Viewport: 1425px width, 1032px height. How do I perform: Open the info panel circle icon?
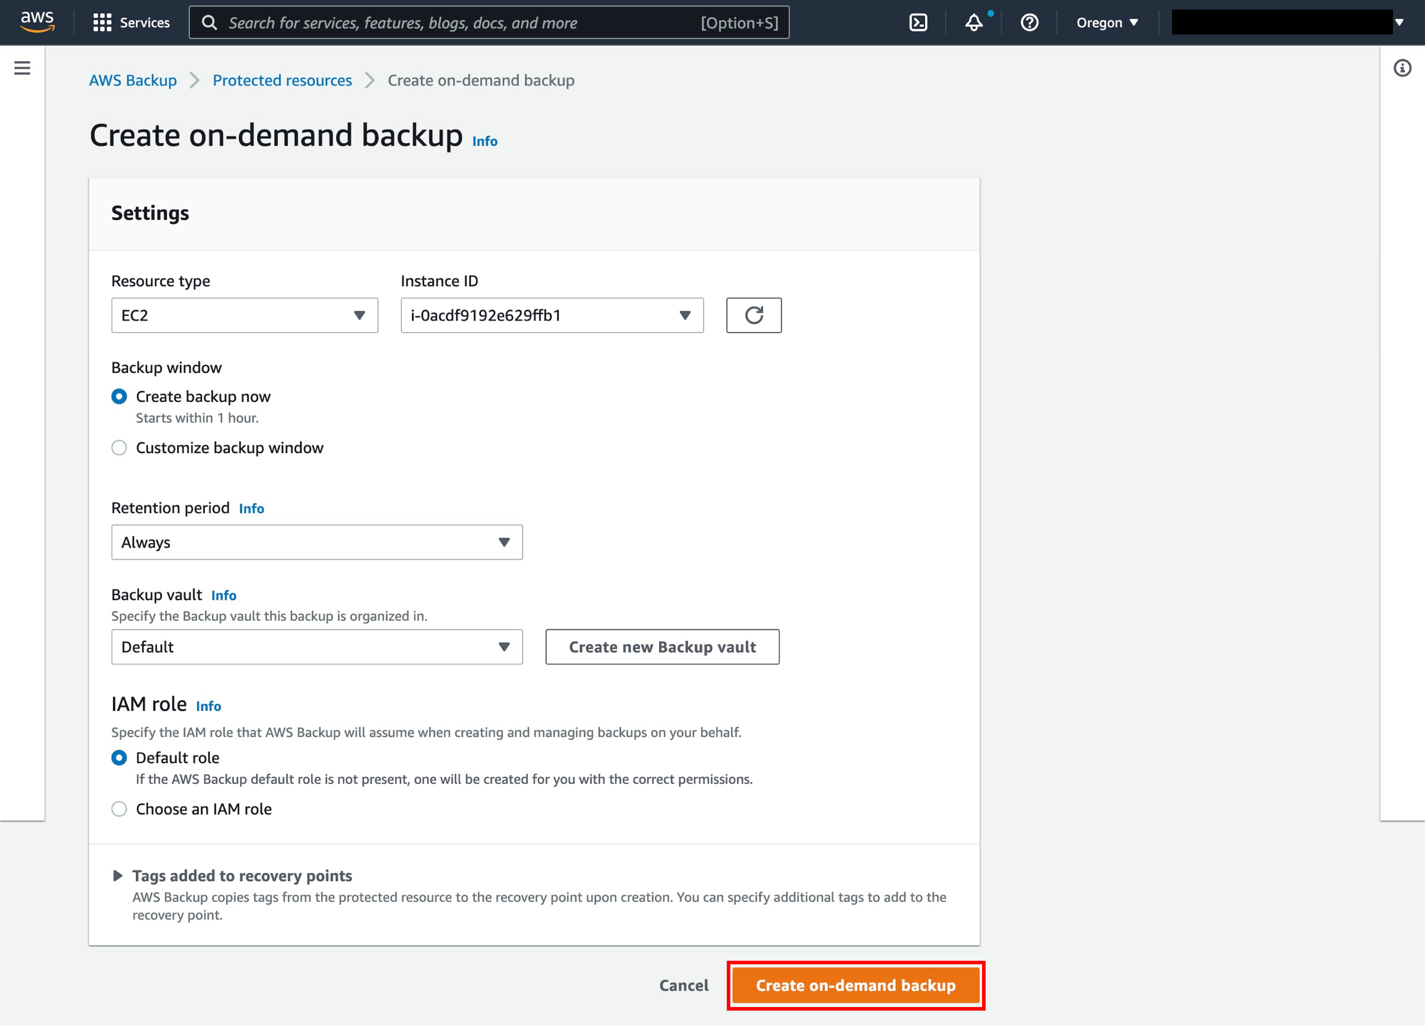[x=1402, y=68]
